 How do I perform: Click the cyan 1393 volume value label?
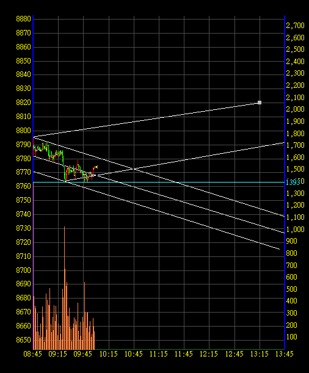point(293,182)
